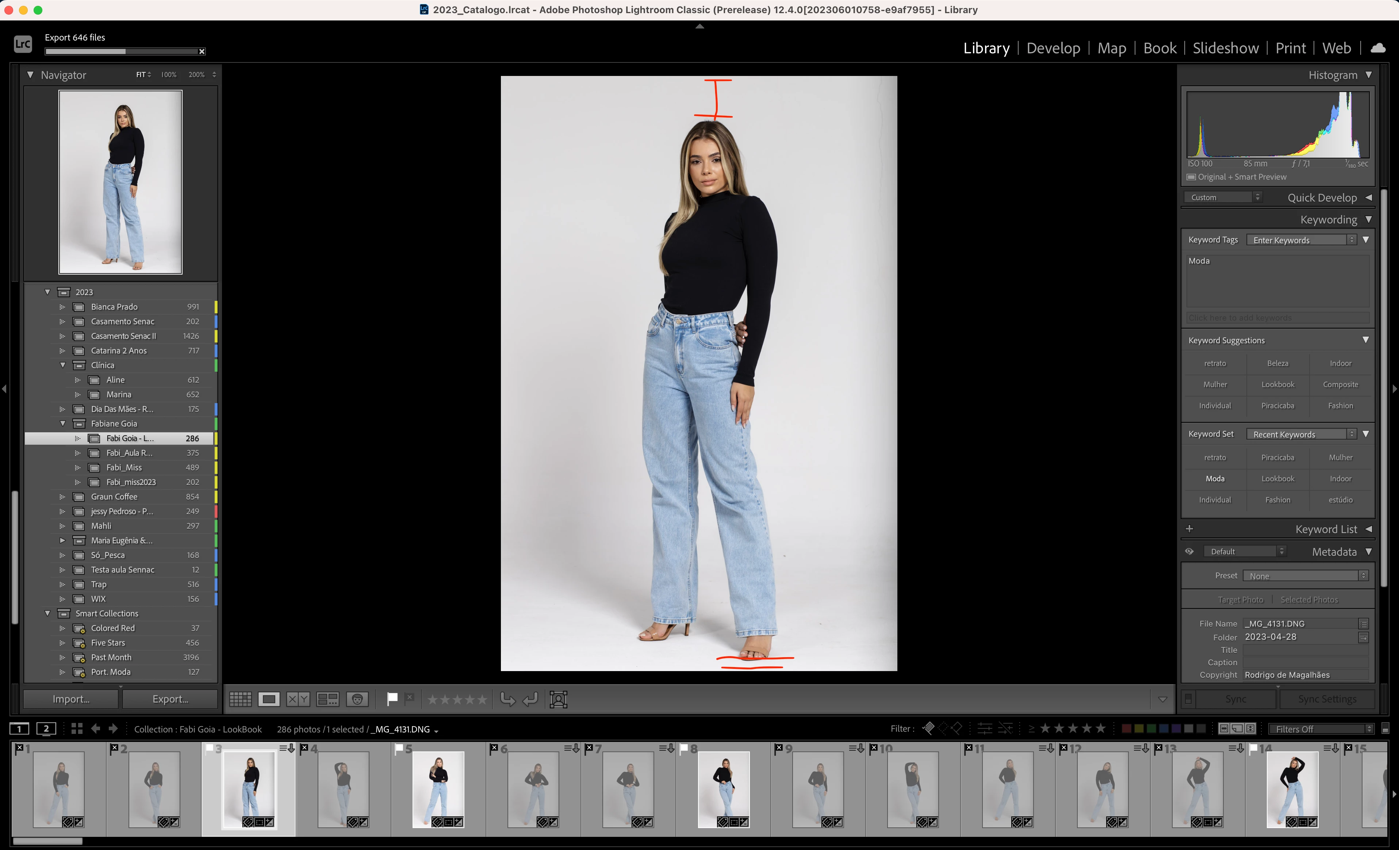1399x850 pixels.
Task: Toggle metadata eye customize icon
Action: coord(1189,551)
